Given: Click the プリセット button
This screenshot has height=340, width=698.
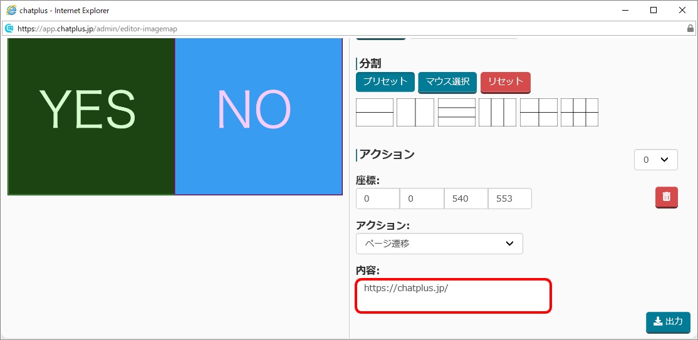Looking at the screenshot, I should click(x=385, y=82).
